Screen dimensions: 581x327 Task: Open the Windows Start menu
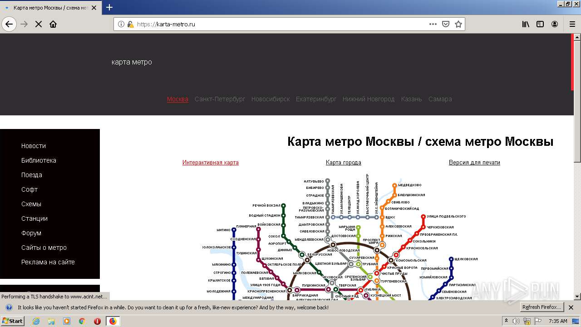[x=12, y=321]
